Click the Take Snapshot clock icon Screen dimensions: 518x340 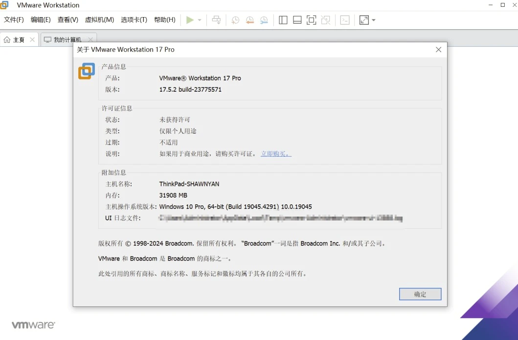[x=235, y=20]
